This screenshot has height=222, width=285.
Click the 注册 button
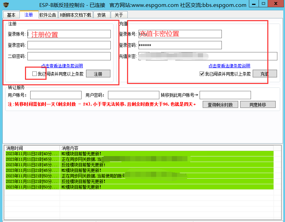click(98, 74)
